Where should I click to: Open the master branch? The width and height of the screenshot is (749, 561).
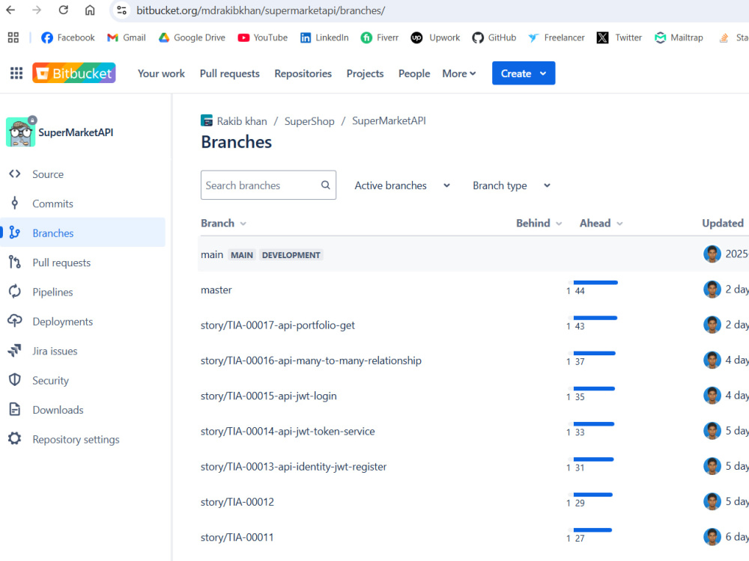[x=216, y=290]
